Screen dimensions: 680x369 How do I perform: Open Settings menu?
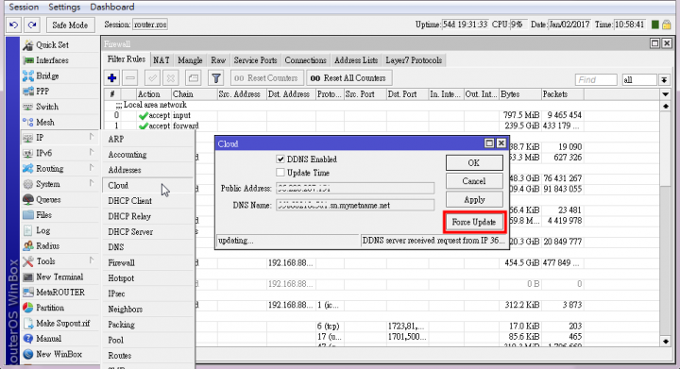pyautogui.click(x=64, y=7)
